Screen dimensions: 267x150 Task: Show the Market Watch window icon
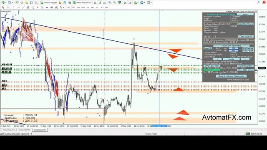click(x=17, y=2)
